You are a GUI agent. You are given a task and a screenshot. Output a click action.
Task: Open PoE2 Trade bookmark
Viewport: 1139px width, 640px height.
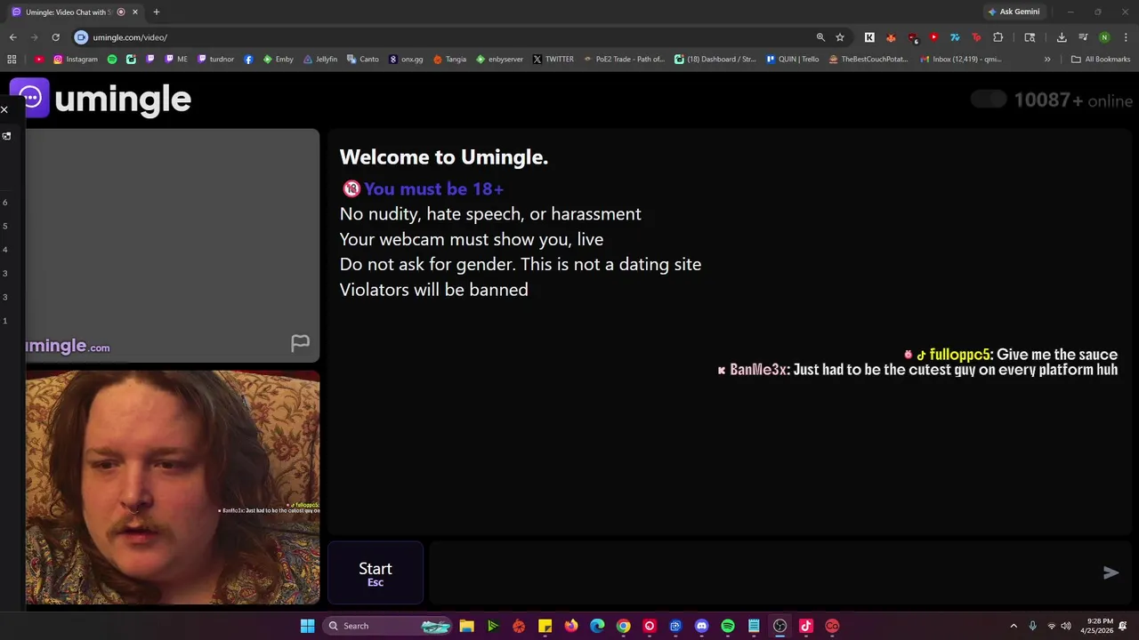[x=624, y=60]
